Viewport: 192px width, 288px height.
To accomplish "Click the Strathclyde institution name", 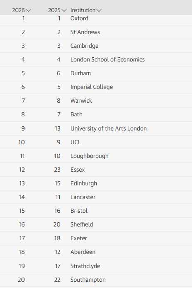I will pos(85,266).
